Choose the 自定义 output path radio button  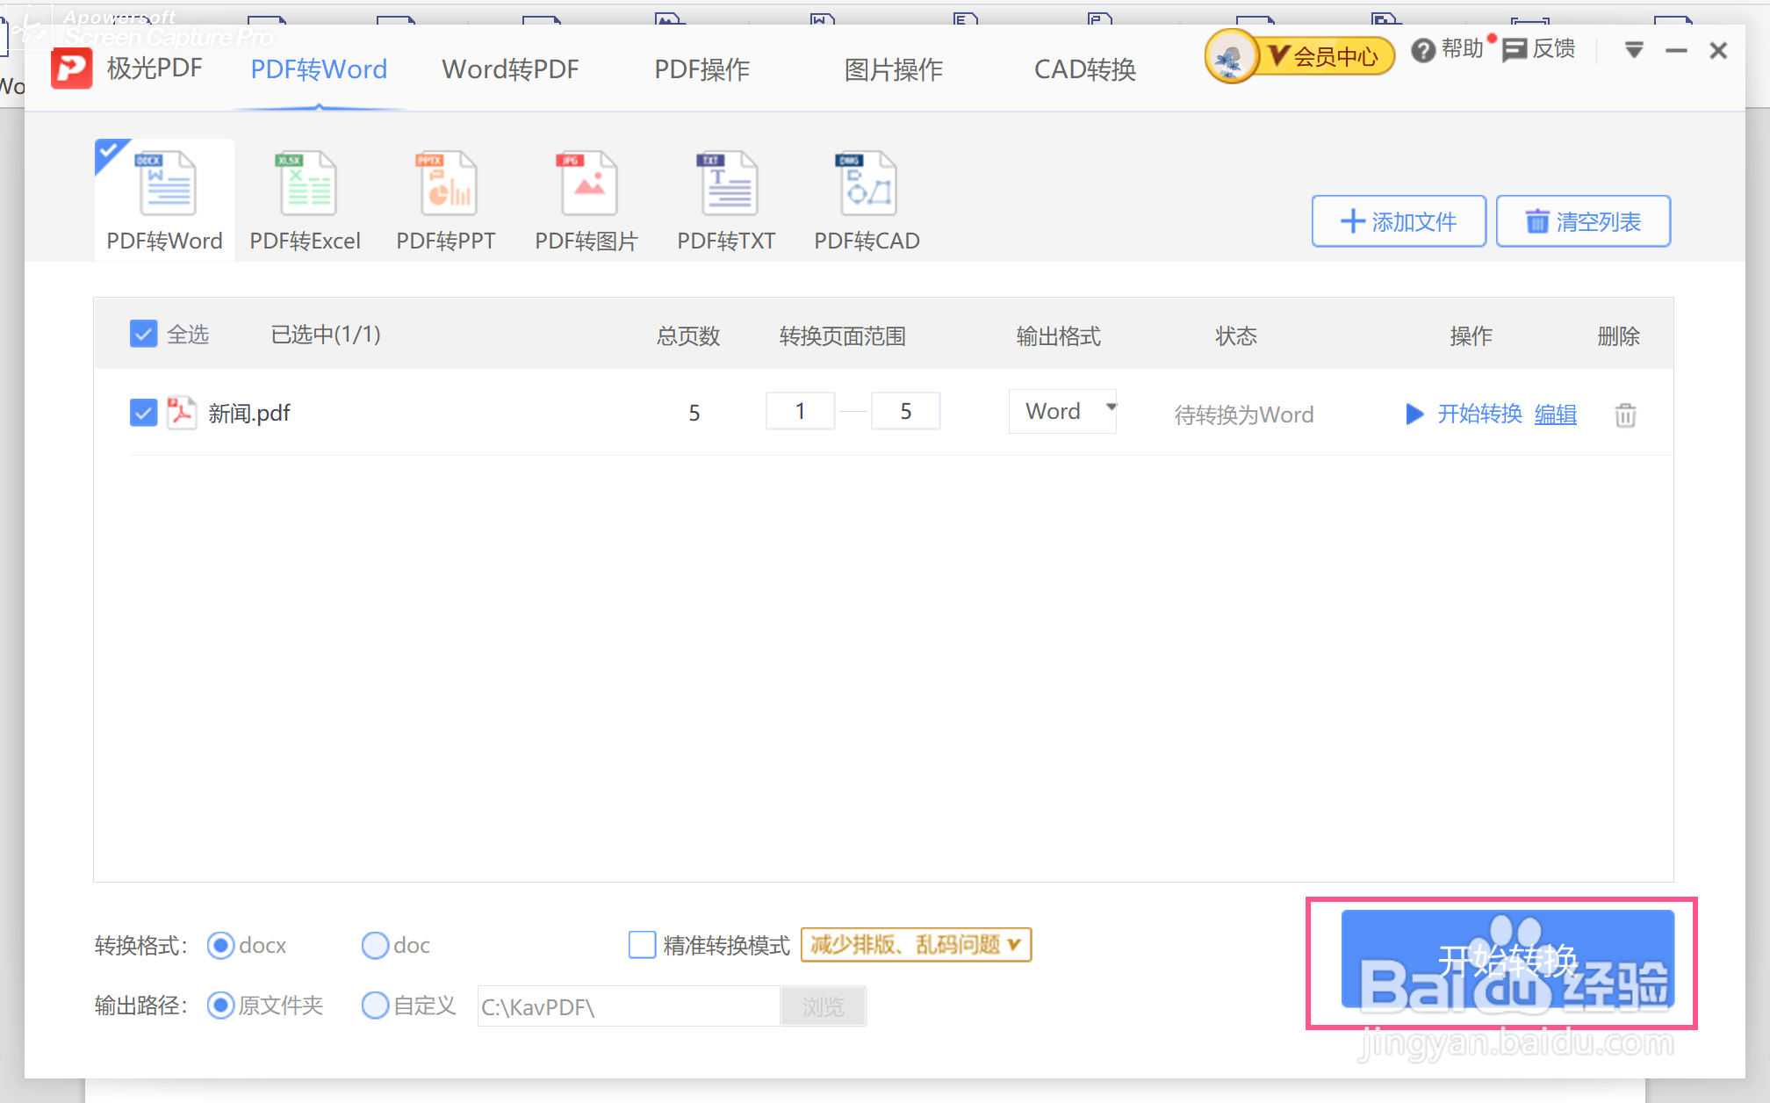coord(375,1005)
